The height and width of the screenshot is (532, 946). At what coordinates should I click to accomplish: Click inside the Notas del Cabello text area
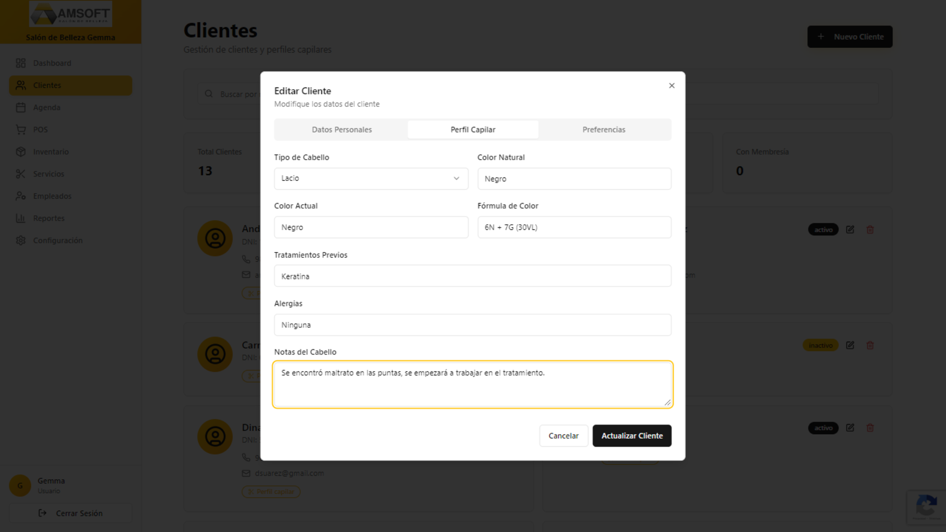pyautogui.click(x=472, y=384)
